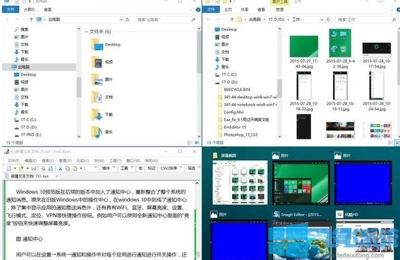
Task: Open 文件(F) menu in EmEditor
Action: [x=13, y=160]
